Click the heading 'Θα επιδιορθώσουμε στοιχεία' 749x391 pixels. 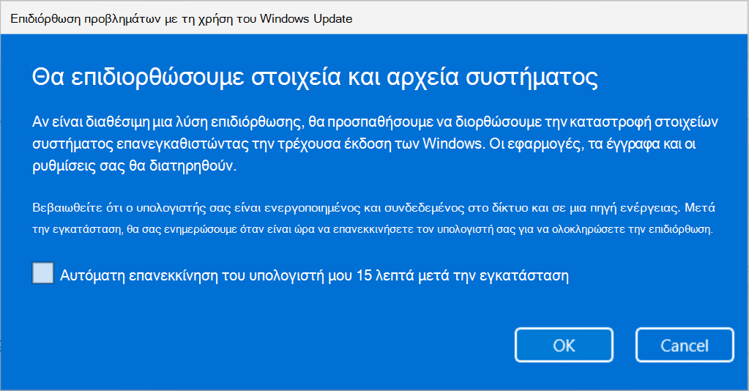click(161, 76)
